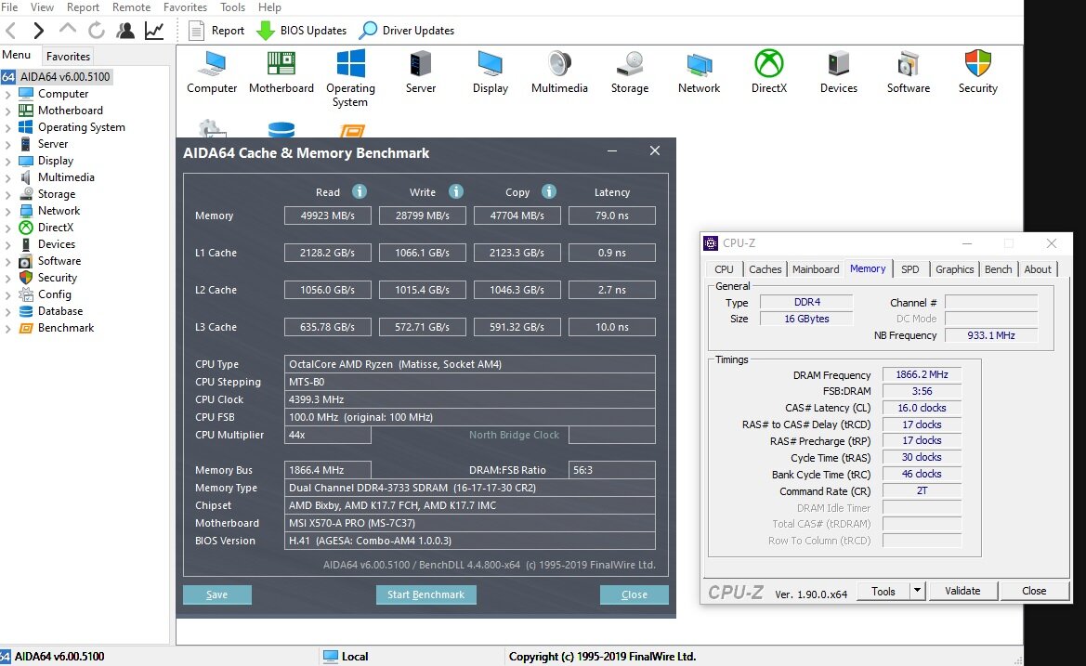Refresh with the toolbar refresh icon

point(97,31)
